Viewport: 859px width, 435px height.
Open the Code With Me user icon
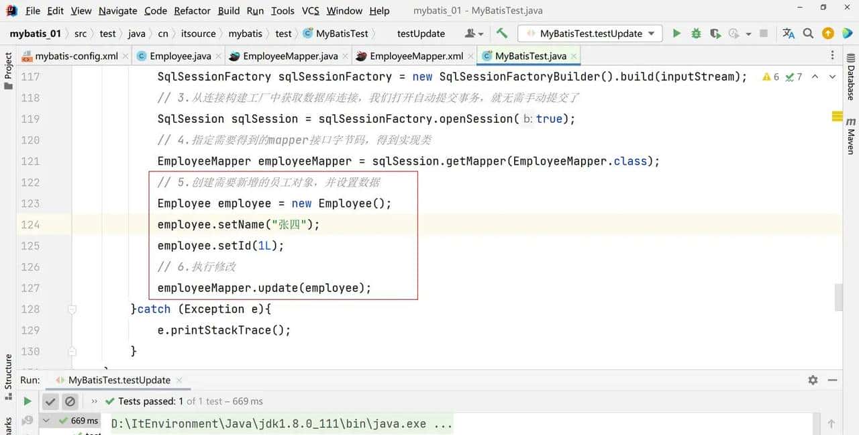point(470,34)
